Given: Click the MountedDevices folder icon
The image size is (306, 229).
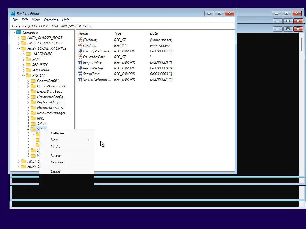Looking at the screenshot, I should pyautogui.click(x=33, y=107).
